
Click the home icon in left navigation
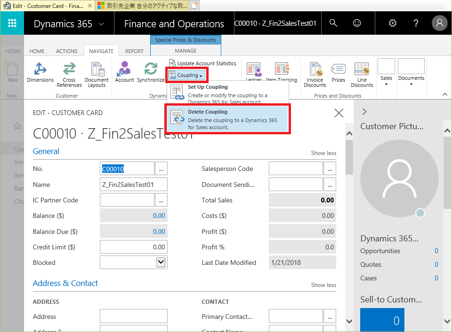[17, 126]
